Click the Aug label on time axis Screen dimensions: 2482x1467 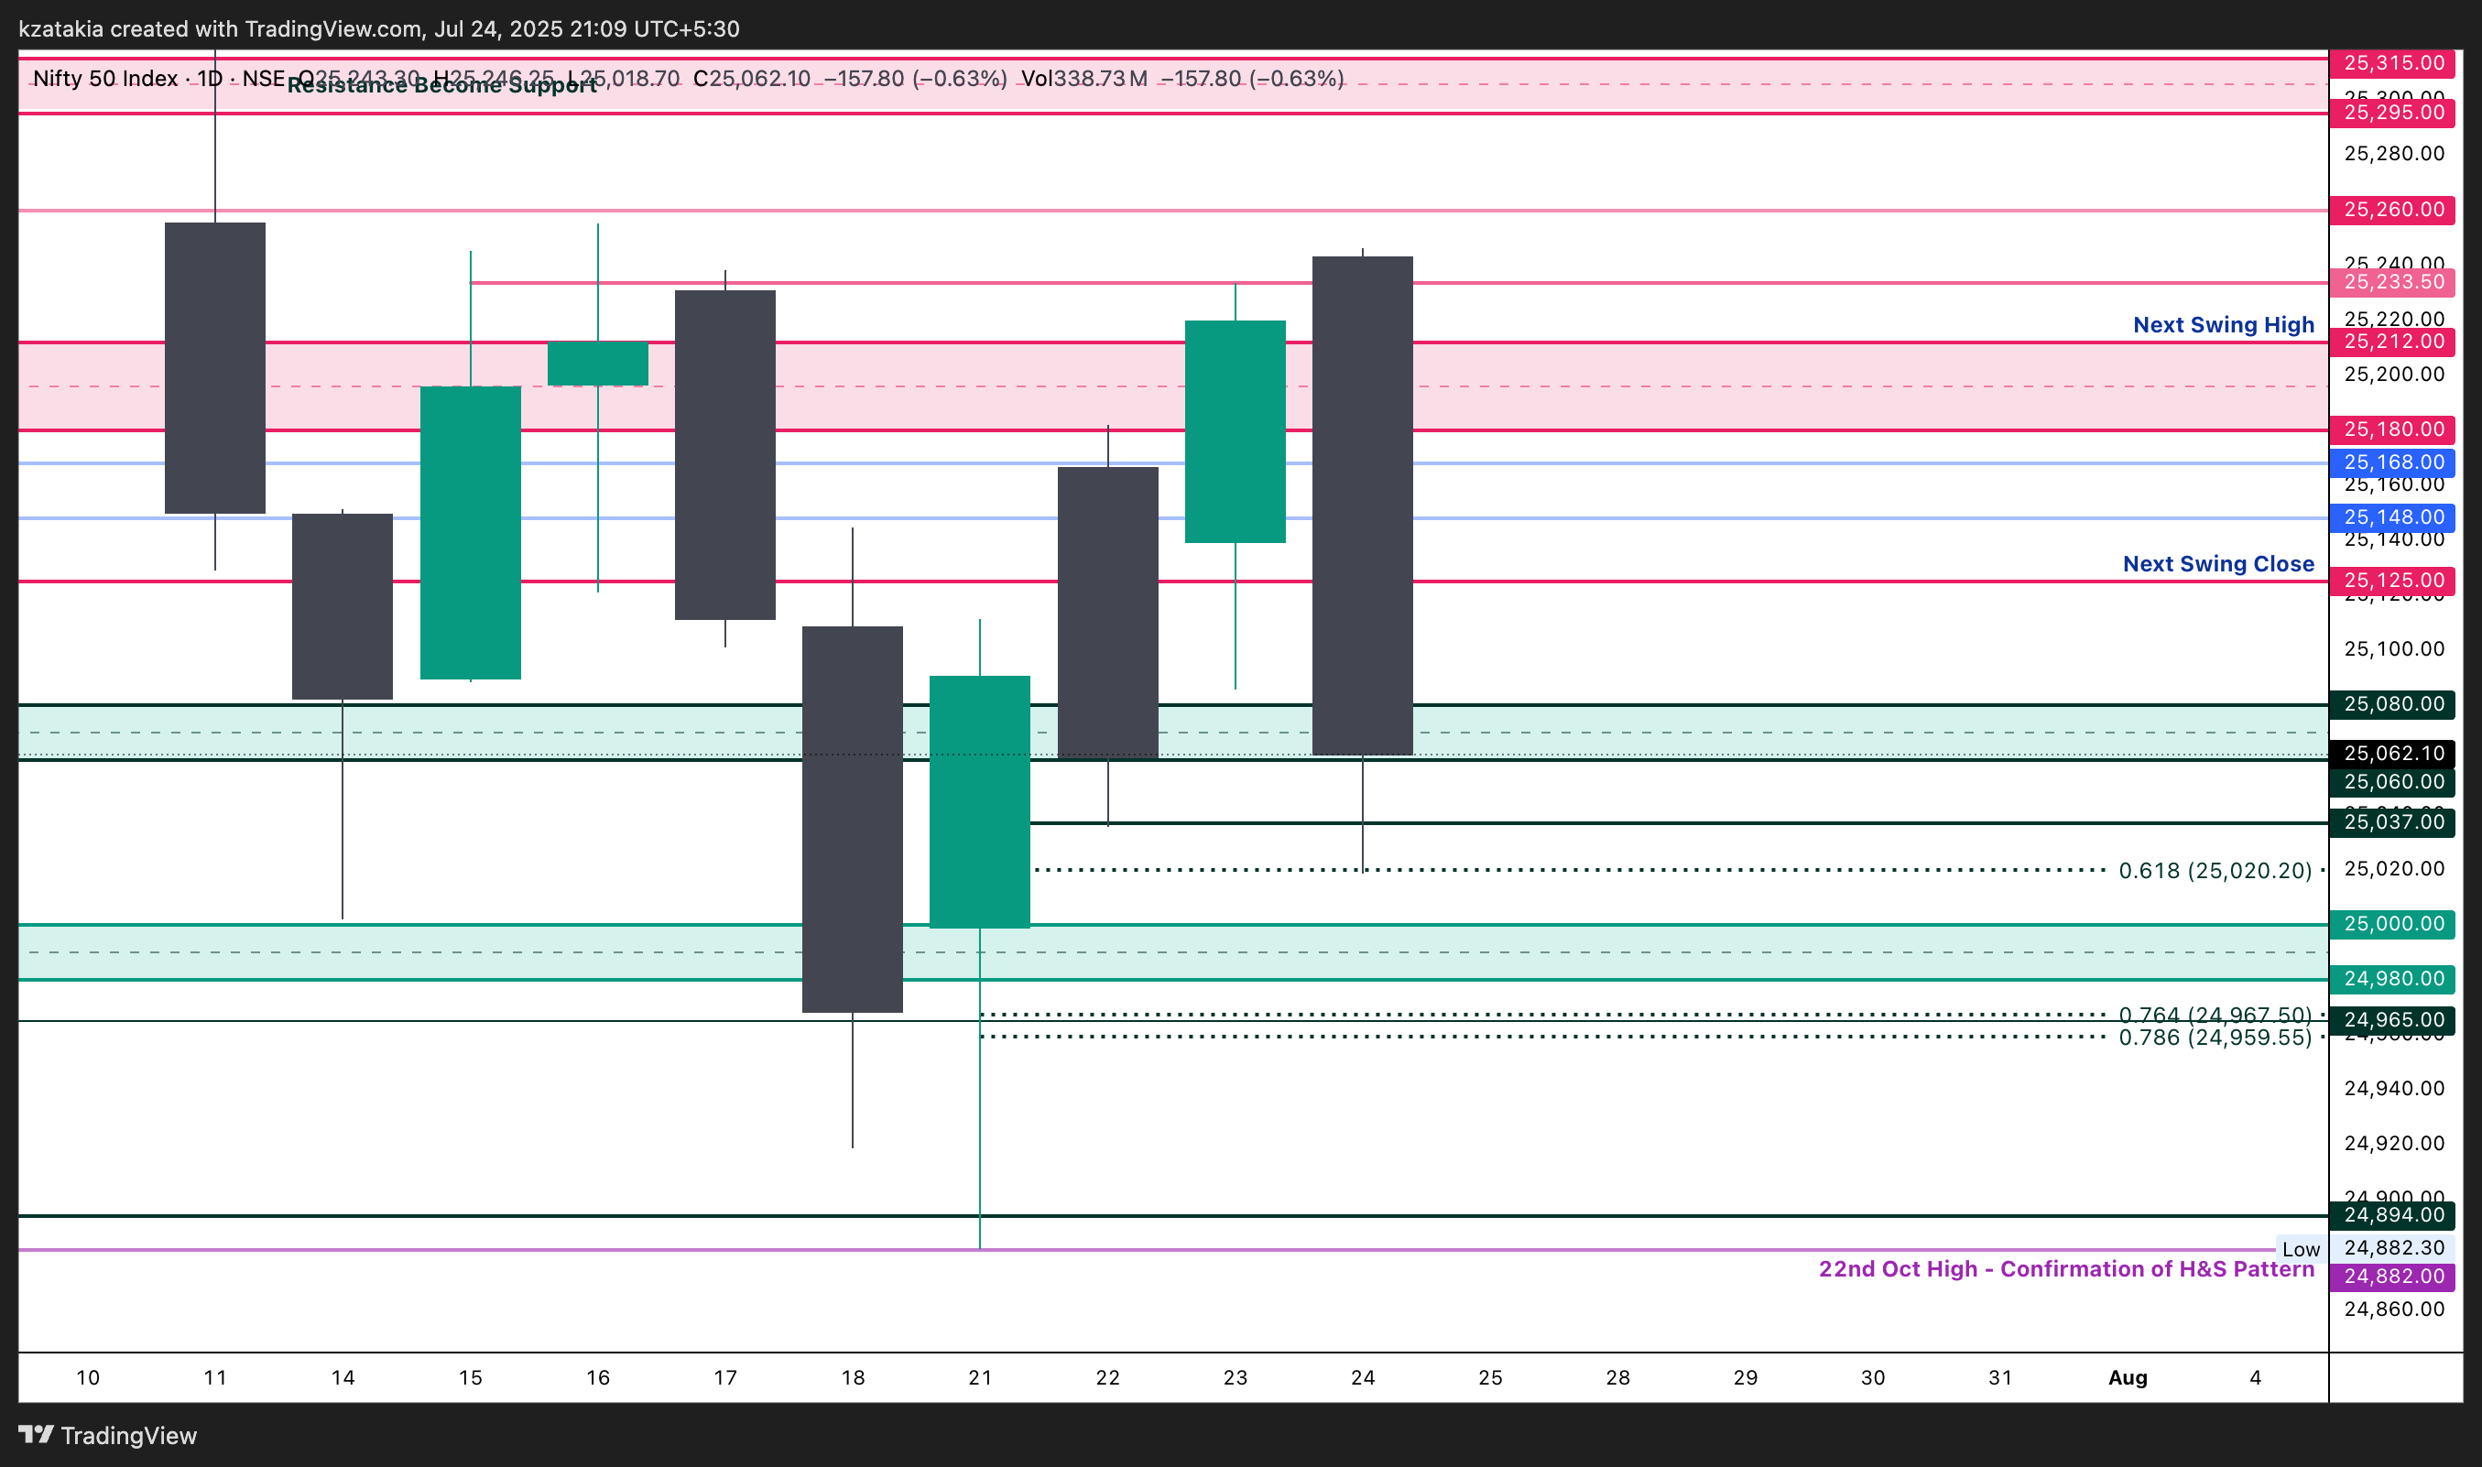pos(2128,1377)
